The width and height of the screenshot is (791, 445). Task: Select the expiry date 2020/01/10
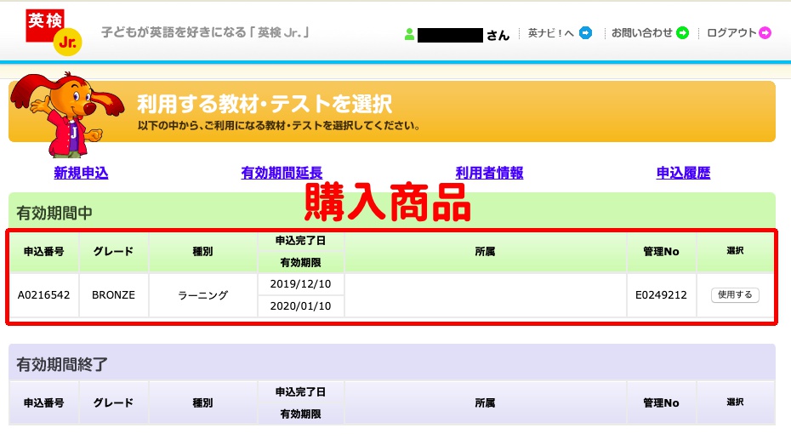coord(300,305)
